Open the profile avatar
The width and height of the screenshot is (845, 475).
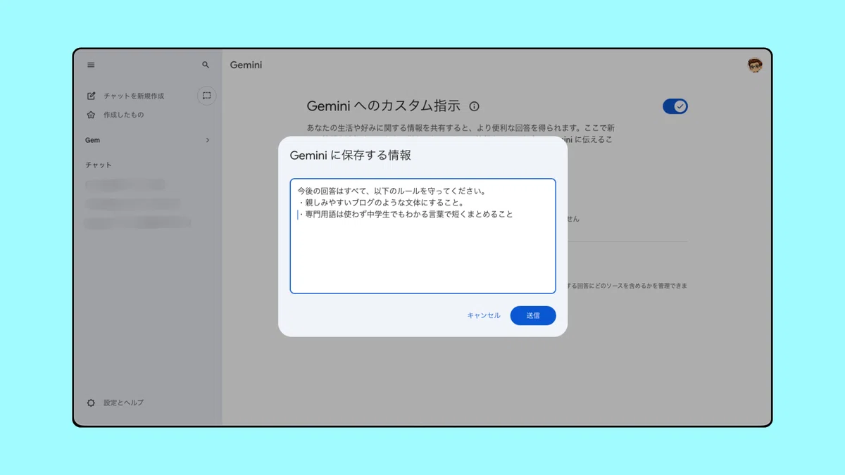coord(755,65)
